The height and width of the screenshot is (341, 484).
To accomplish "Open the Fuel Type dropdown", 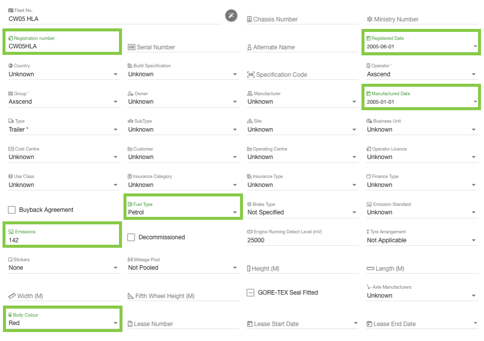I will [x=235, y=212].
